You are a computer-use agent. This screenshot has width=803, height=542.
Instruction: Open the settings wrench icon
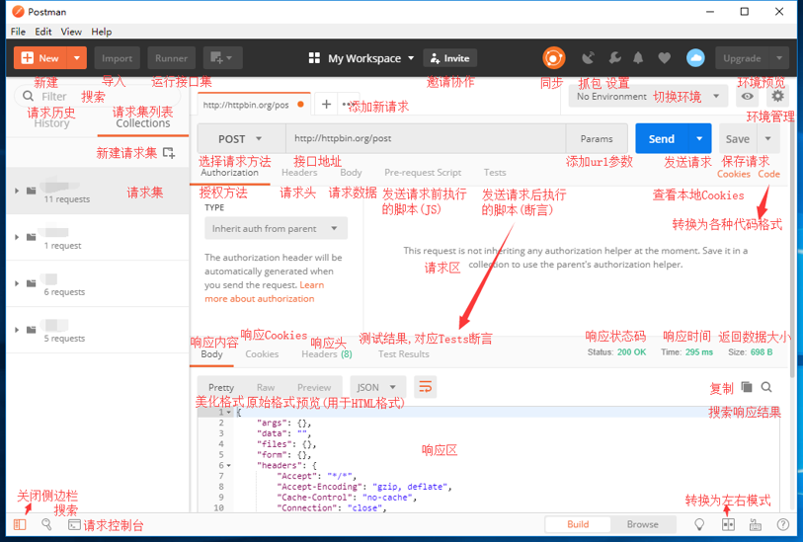pos(614,58)
